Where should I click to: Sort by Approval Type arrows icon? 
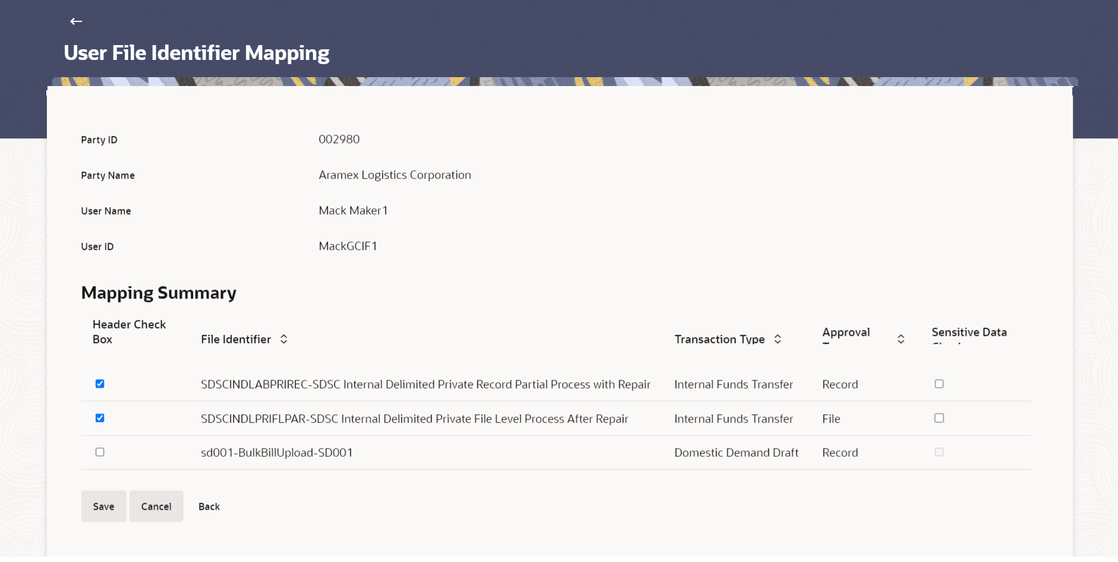coord(901,339)
